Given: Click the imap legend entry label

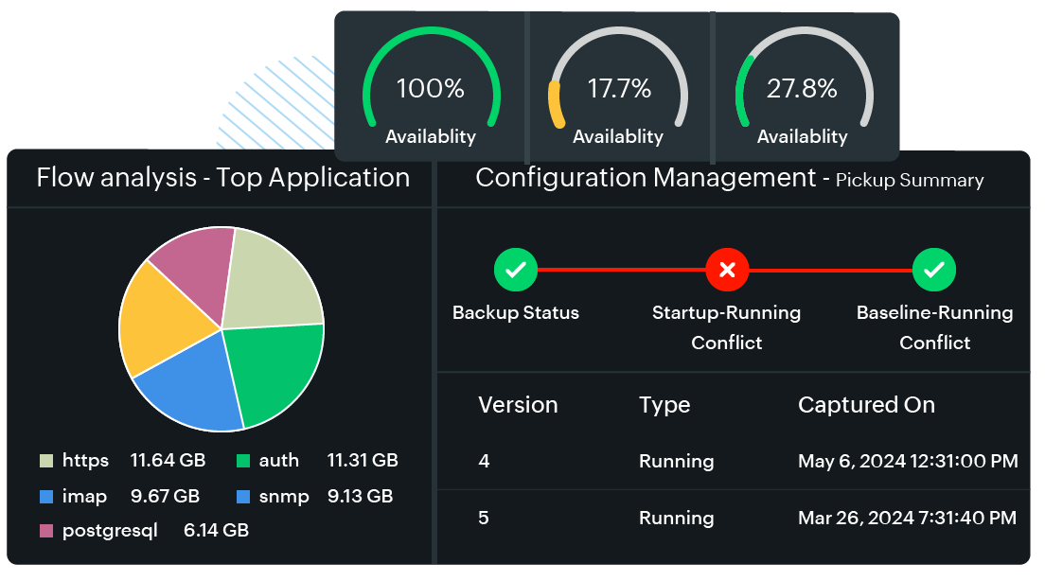Looking at the screenshot, I should 84,496.
